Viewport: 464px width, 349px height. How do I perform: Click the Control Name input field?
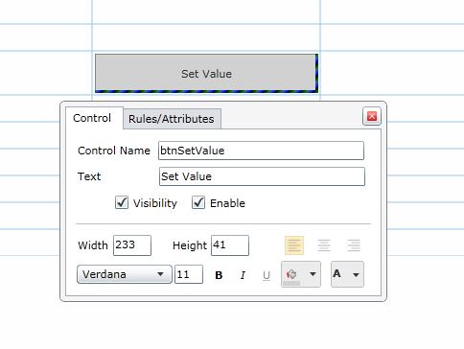pos(261,151)
